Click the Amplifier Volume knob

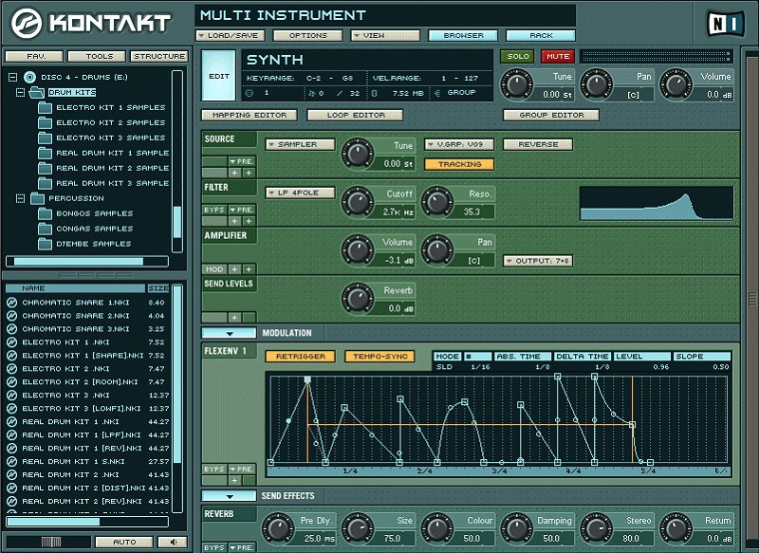[358, 251]
